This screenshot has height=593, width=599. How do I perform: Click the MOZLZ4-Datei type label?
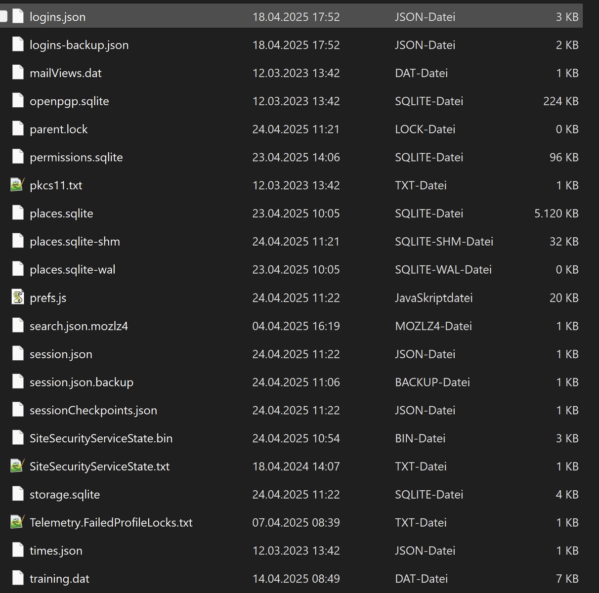(x=433, y=326)
